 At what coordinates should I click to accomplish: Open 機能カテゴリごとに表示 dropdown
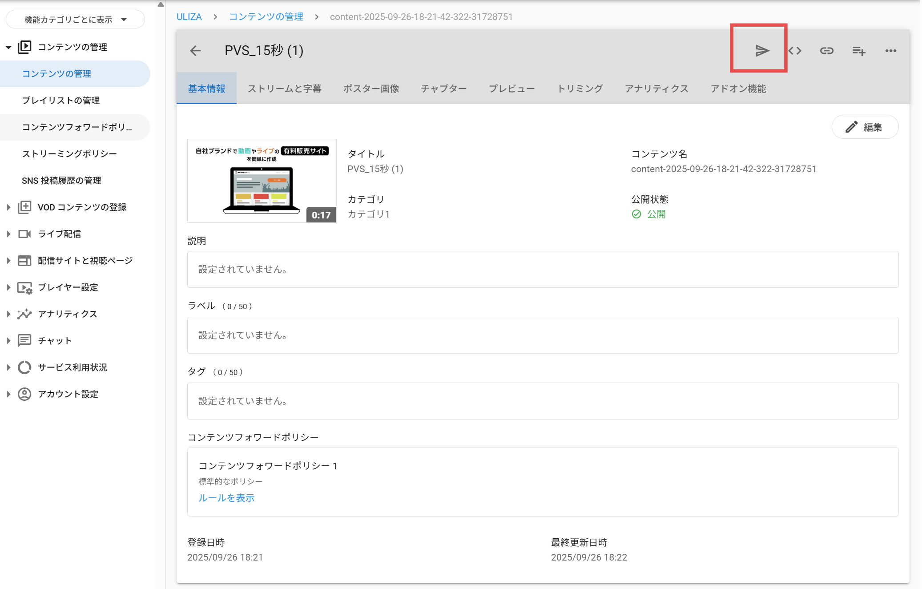(75, 20)
